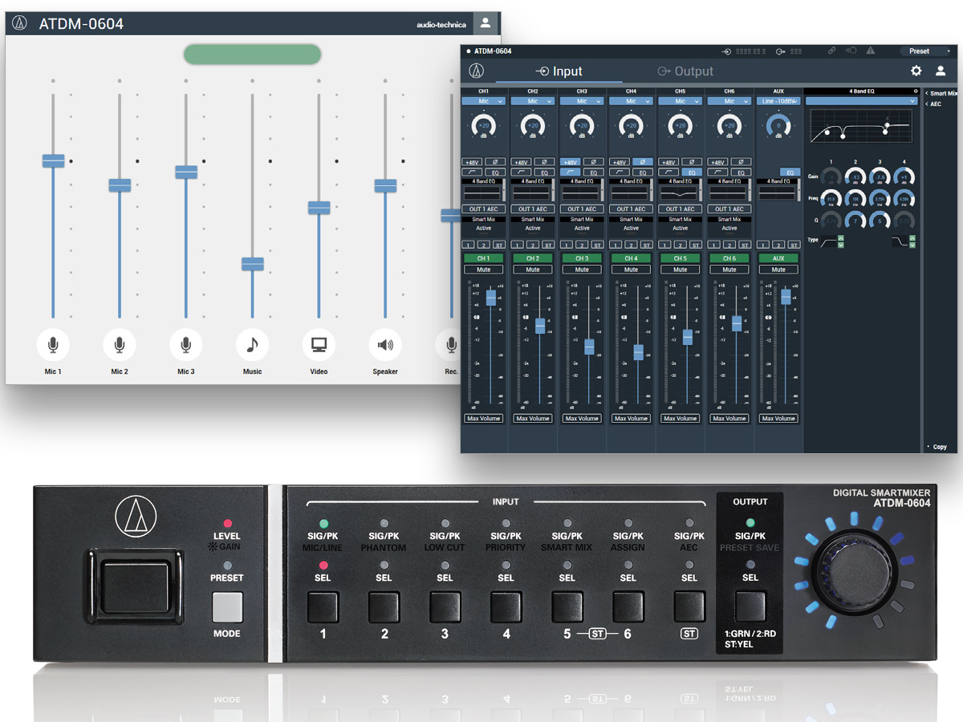Open the Preset dropdown at the top right
This screenshot has width=963, height=722.
pyautogui.click(x=924, y=51)
